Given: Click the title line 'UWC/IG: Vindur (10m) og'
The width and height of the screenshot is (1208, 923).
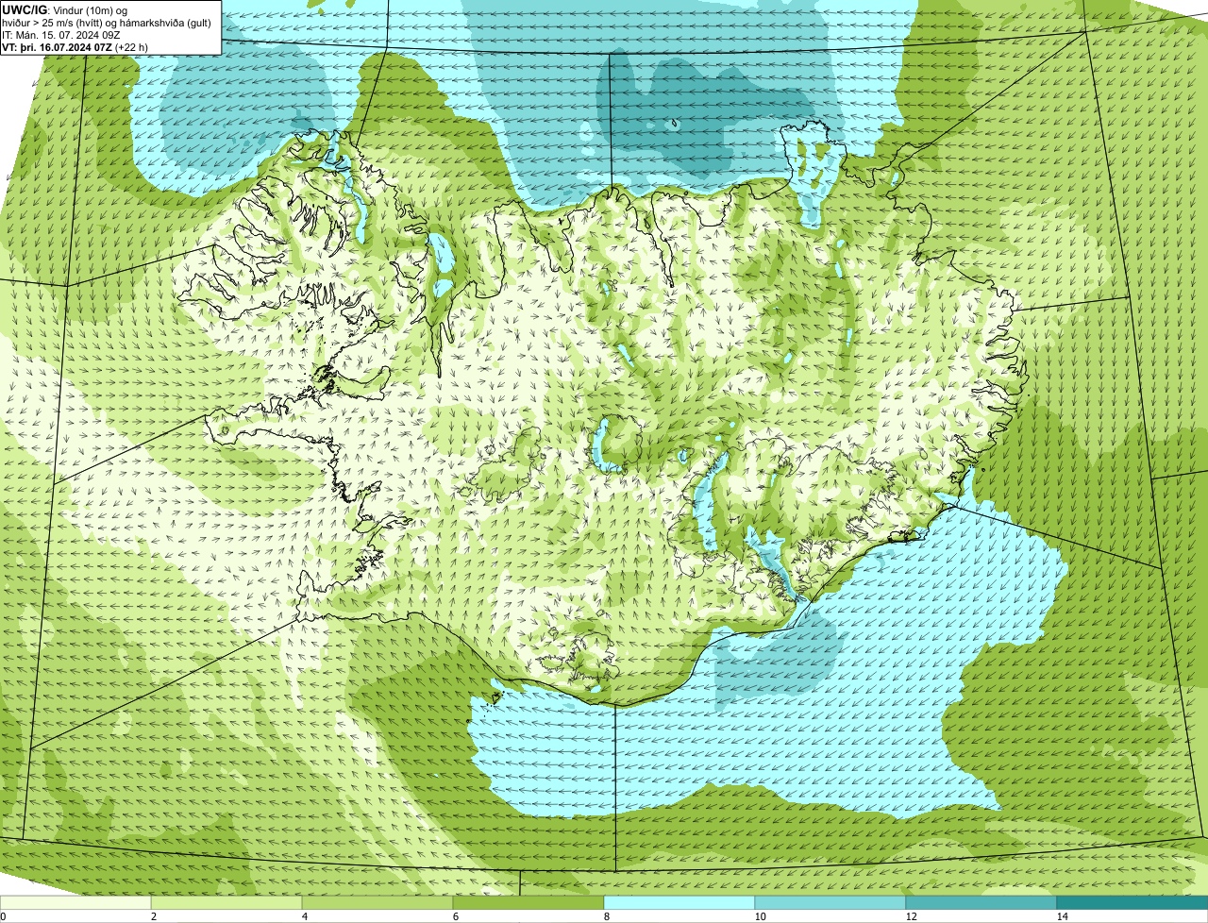Looking at the screenshot, I should pos(65,10).
